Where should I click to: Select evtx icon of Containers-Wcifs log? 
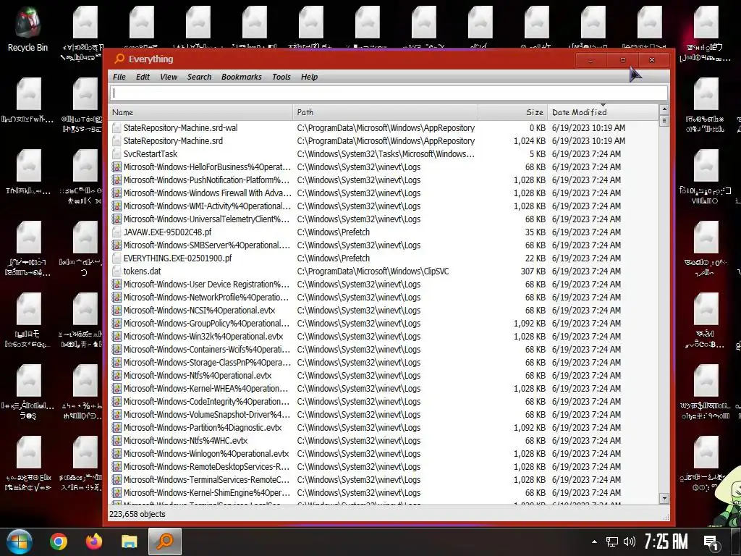[x=117, y=350]
